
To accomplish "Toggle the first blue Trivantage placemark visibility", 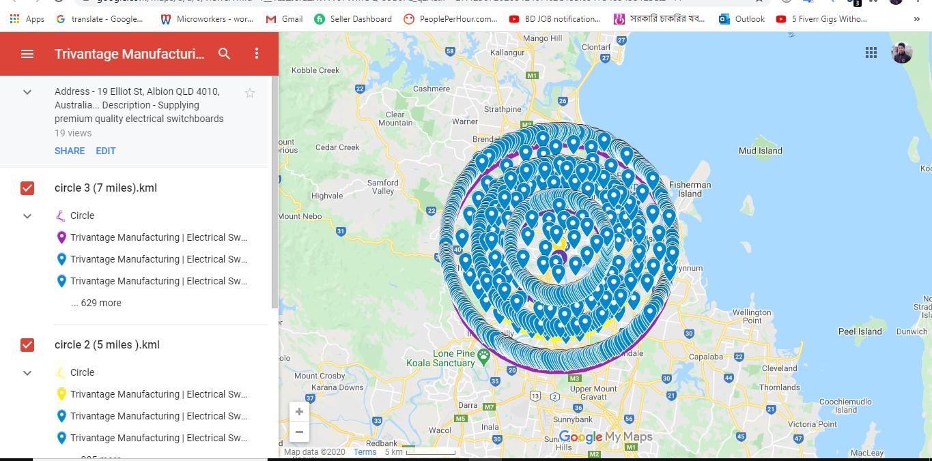I will [x=62, y=259].
